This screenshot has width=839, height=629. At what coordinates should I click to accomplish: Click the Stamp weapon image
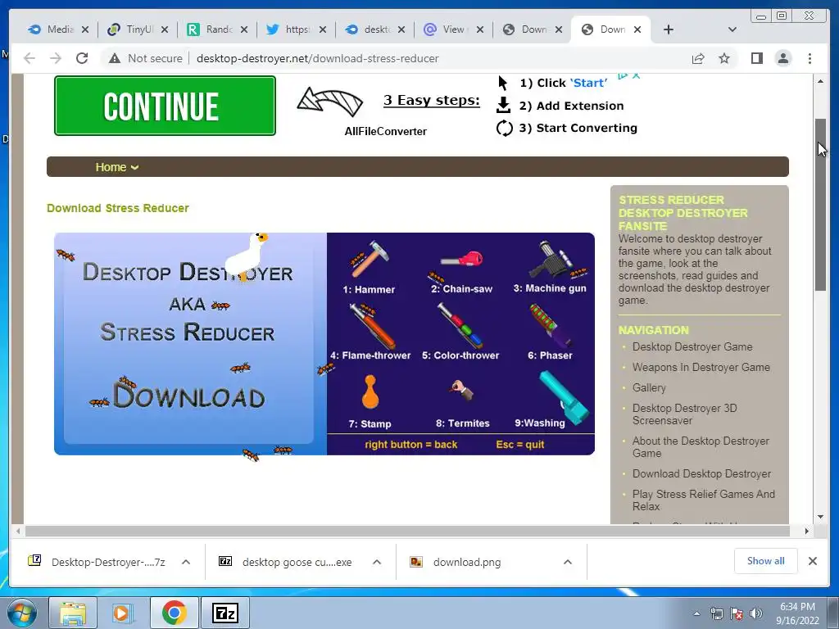370,391
